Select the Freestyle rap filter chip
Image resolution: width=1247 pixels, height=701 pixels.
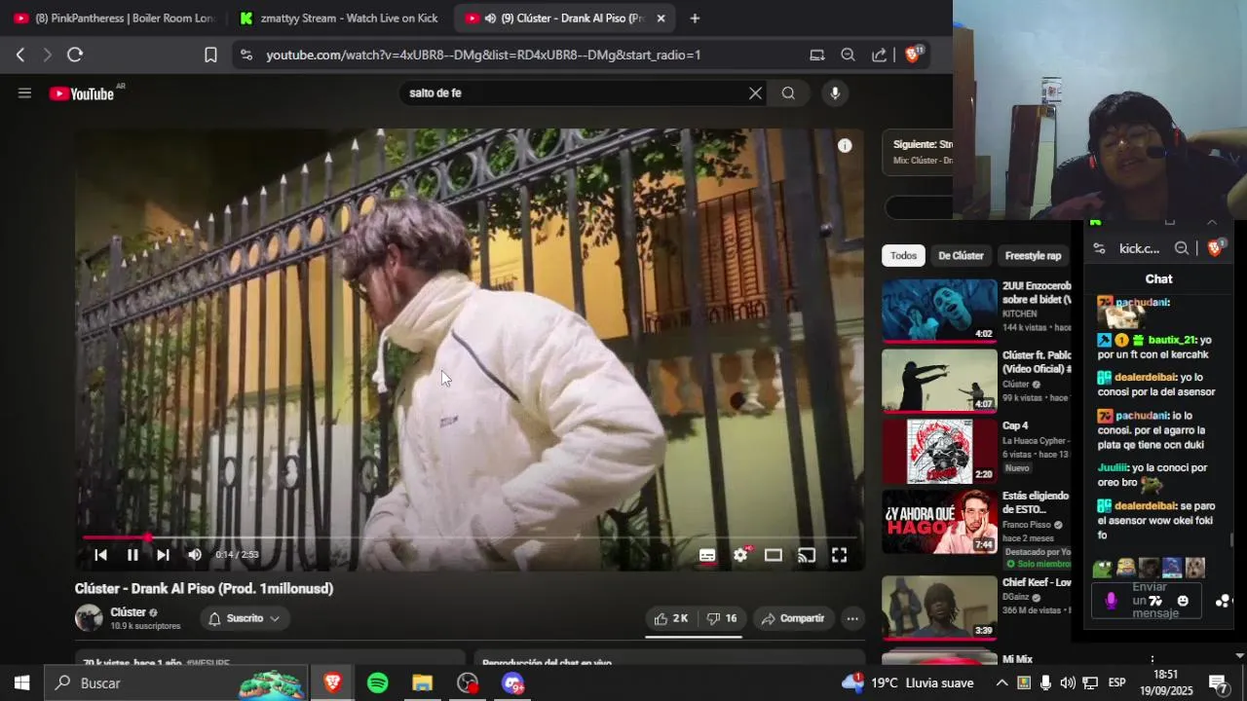tap(1033, 256)
